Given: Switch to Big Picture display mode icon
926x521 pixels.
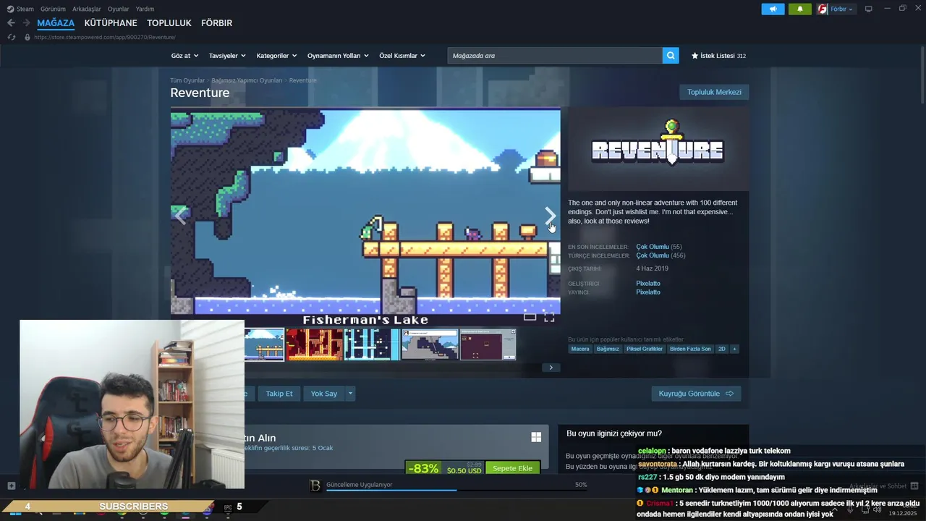Looking at the screenshot, I should 869,9.
